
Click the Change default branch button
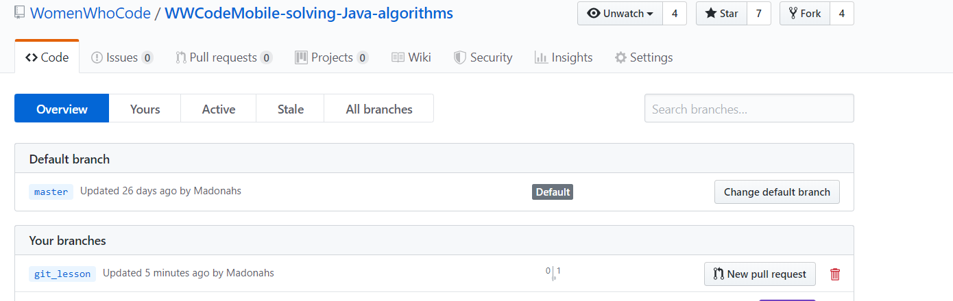(x=777, y=192)
